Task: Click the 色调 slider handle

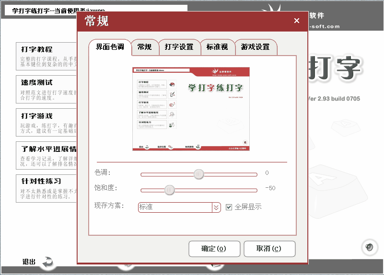Action: click(199, 174)
